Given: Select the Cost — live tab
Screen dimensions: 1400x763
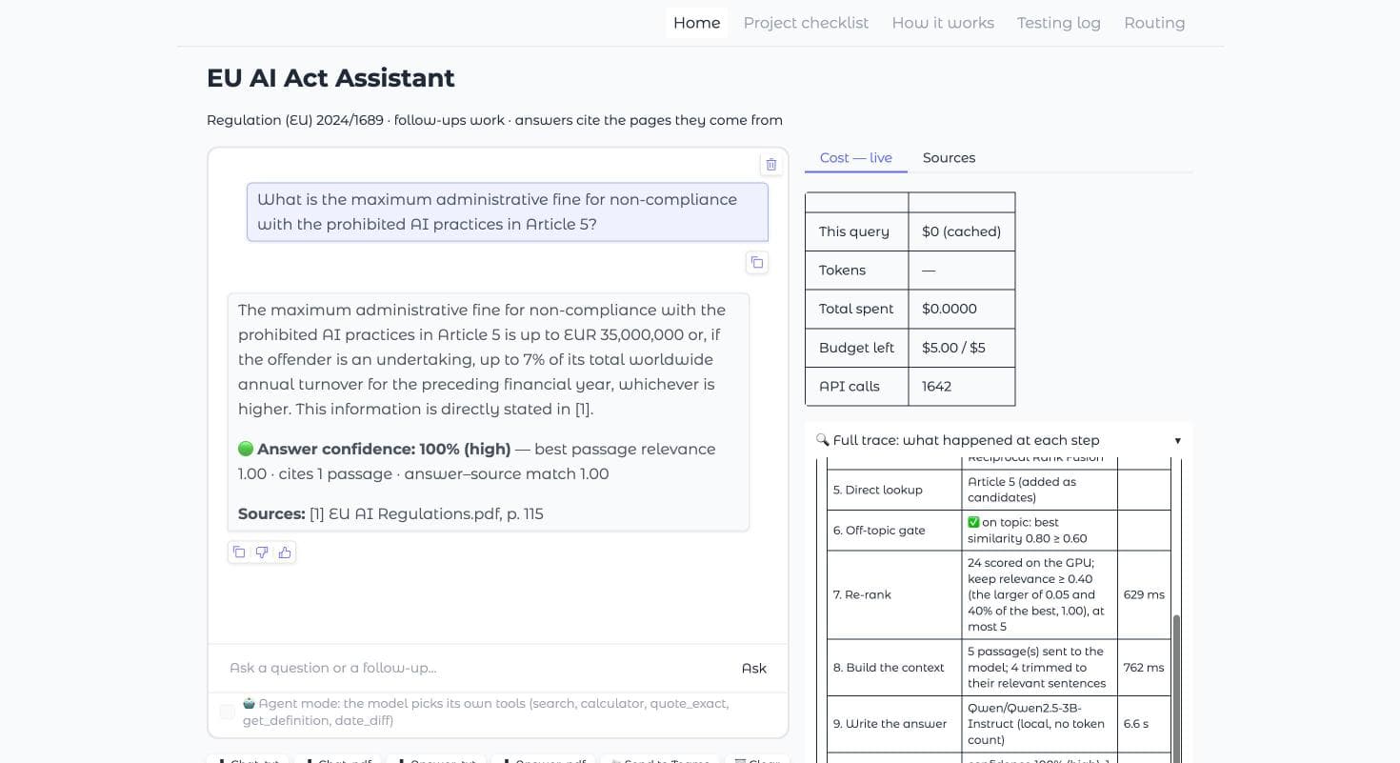Looking at the screenshot, I should 856,158.
